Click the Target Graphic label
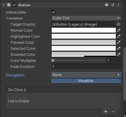Image resolution: width=126 pixels, height=117 pixels. (x=23, y=24)
